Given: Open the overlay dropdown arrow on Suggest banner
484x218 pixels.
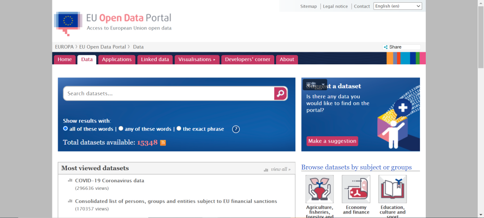Looking at the screenshot, I should click(323, 84).
